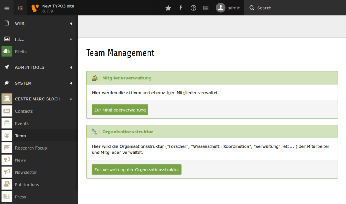Click the Contacts module icon
This screenshot has width=346, height=204.
pos(7,111)
